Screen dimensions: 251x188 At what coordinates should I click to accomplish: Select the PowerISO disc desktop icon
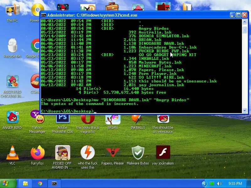[x=35, y=13]
